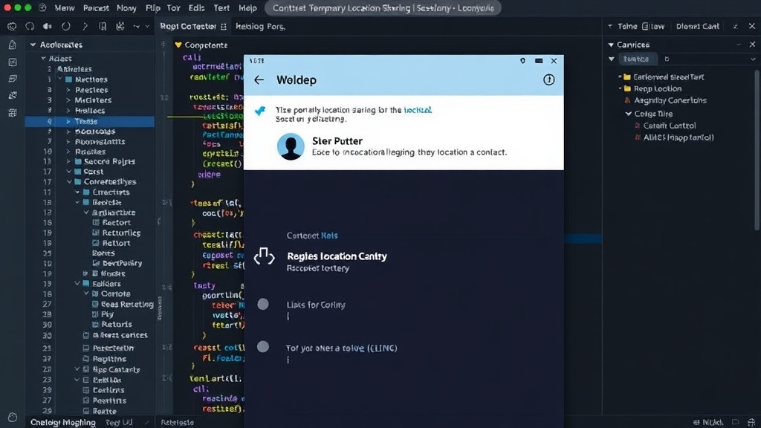This screenshot has height=428, width=761.
Task: Collapse the Colge Tire node
Action: pyautogui.click(x=629, y=114)
